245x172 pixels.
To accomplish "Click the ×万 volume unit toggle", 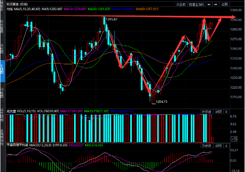I will tap(233, 139).
